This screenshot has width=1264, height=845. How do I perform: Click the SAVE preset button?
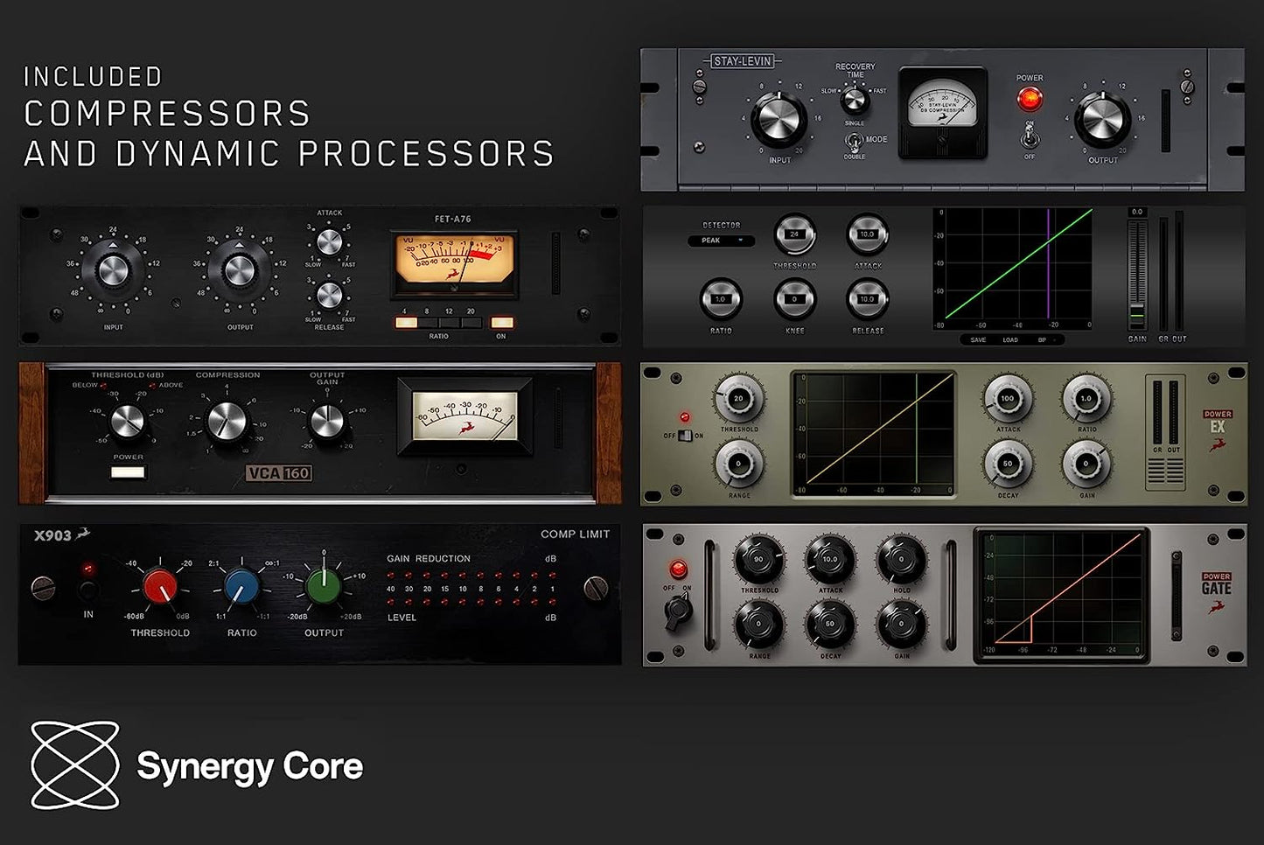tap(977, 339)
